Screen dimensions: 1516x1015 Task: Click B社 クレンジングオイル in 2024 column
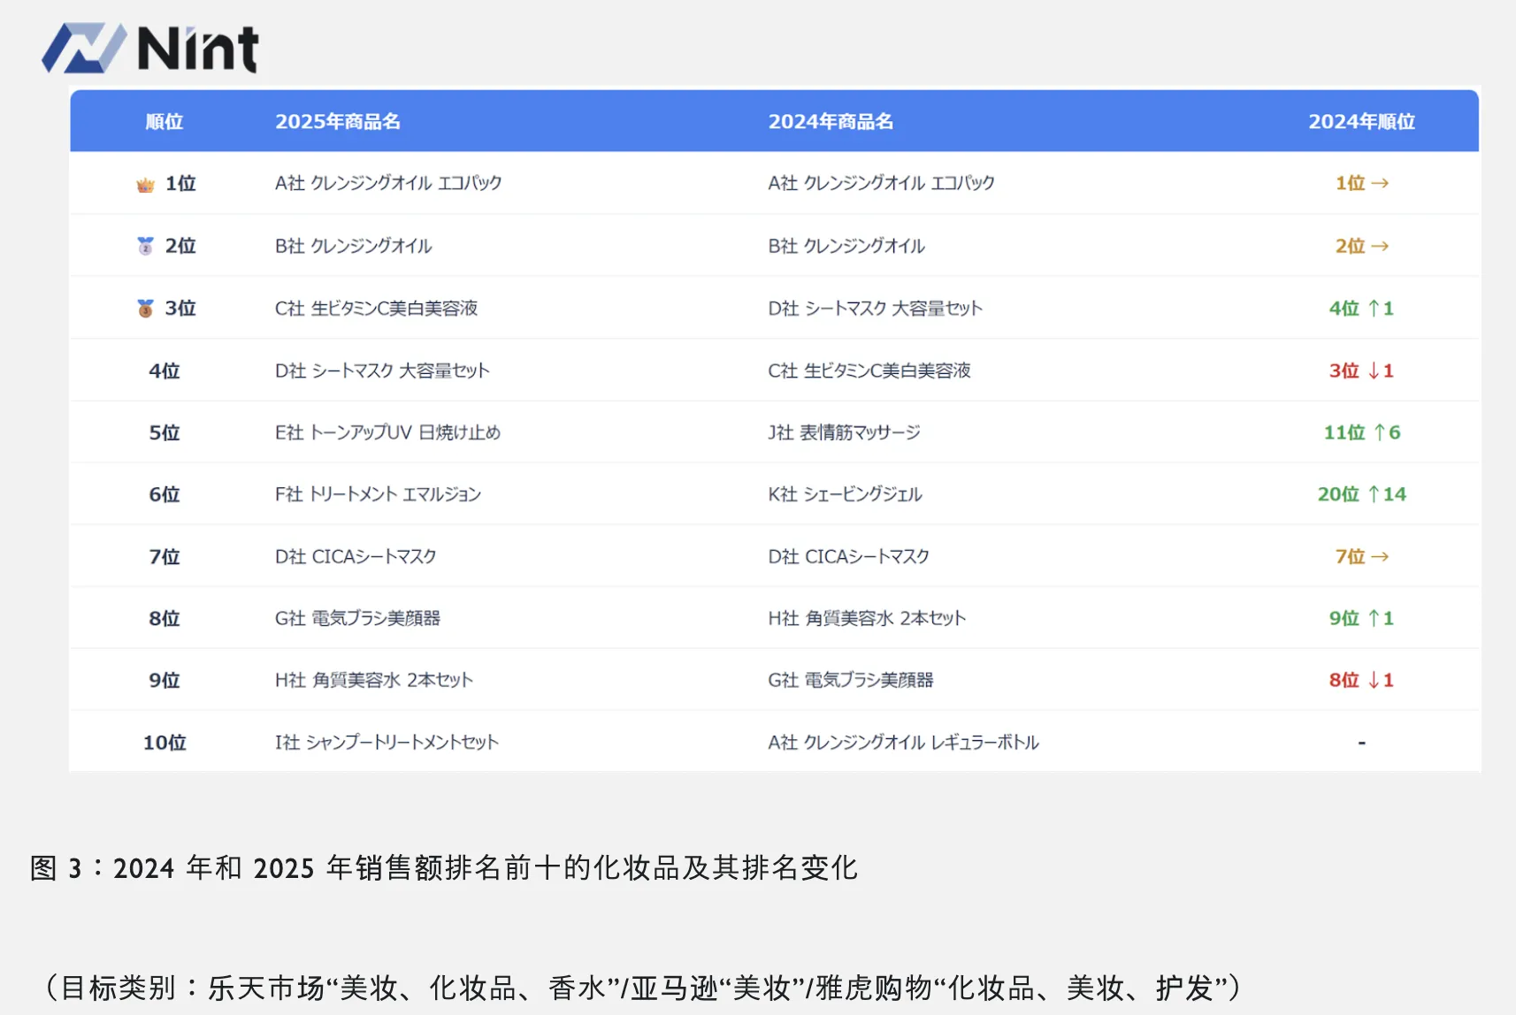point(846,246)
